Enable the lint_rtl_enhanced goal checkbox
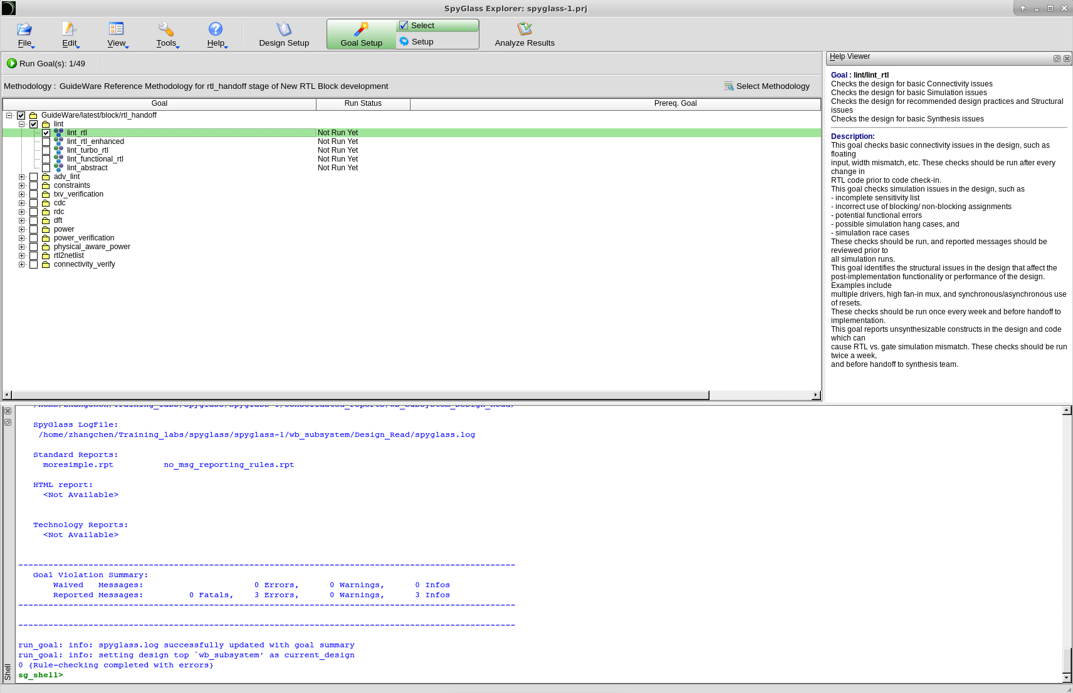1073x693 pixels. coord(46,141)
